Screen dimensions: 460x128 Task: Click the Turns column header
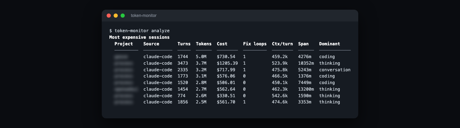[184, 44]
